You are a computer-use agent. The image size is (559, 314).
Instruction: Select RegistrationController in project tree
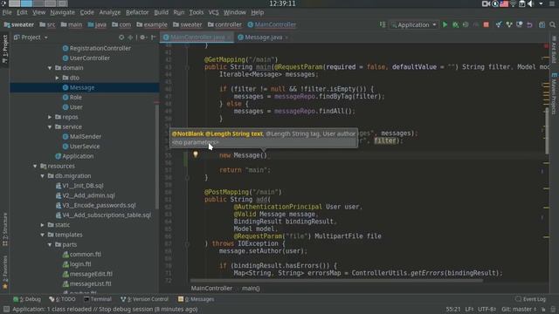point(100,48)
